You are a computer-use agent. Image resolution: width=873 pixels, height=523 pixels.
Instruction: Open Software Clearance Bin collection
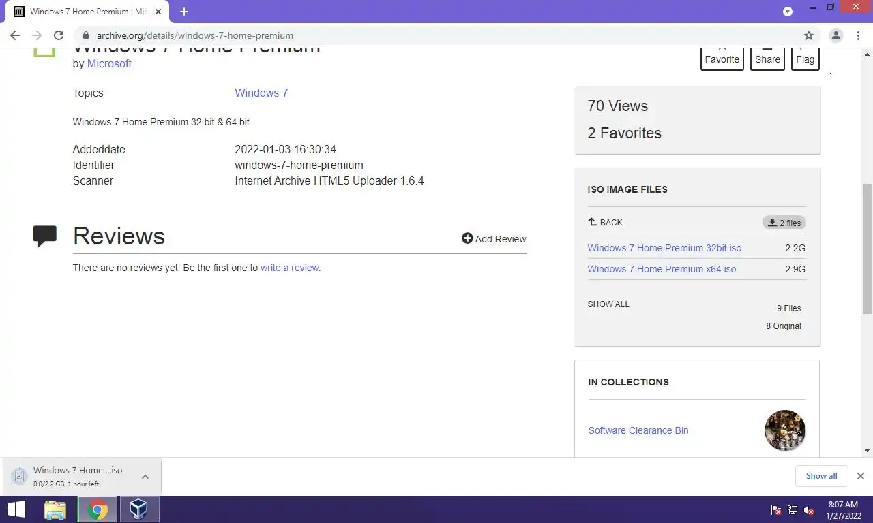tap(638, 430)
